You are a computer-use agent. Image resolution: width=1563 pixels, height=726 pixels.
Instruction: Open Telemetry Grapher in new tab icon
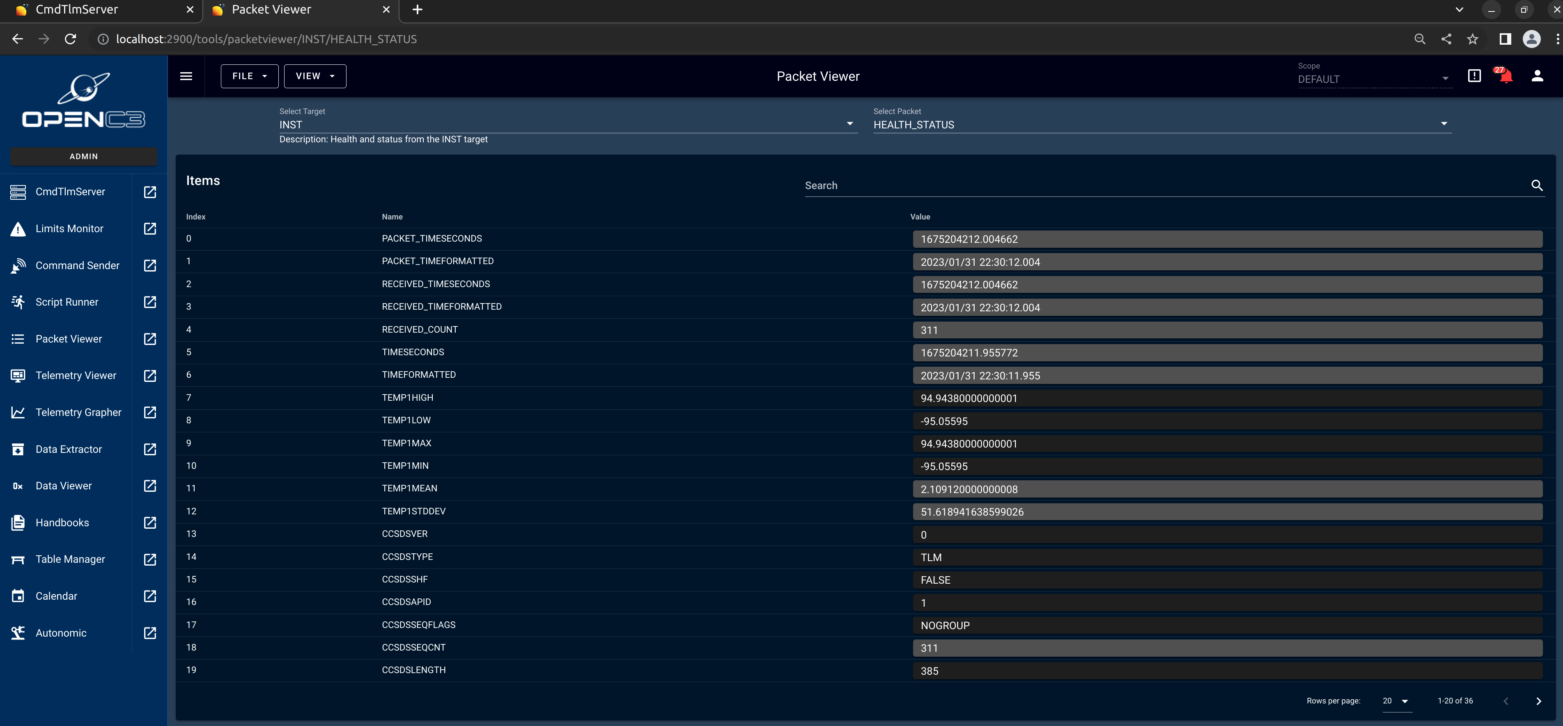pos(150,412)
